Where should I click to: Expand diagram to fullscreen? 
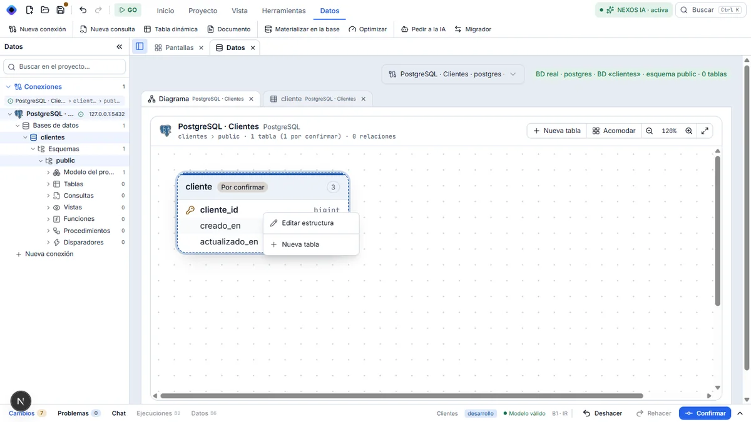click(705, 131)
